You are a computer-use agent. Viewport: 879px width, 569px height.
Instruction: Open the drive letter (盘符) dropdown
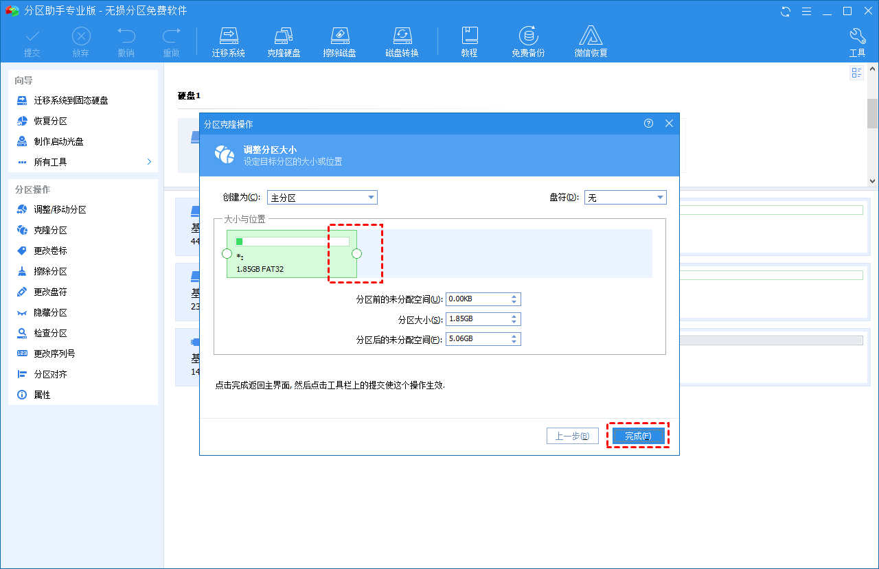[625, 198]
